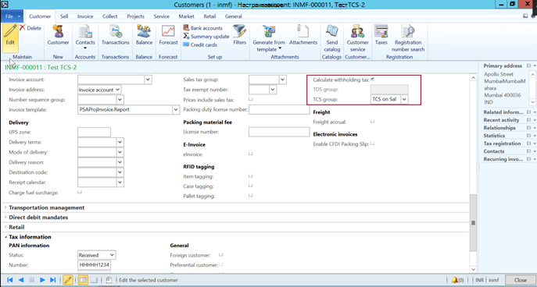Run Summary update
Viewport: 537px width, 287px height.
tap(206, 36)
